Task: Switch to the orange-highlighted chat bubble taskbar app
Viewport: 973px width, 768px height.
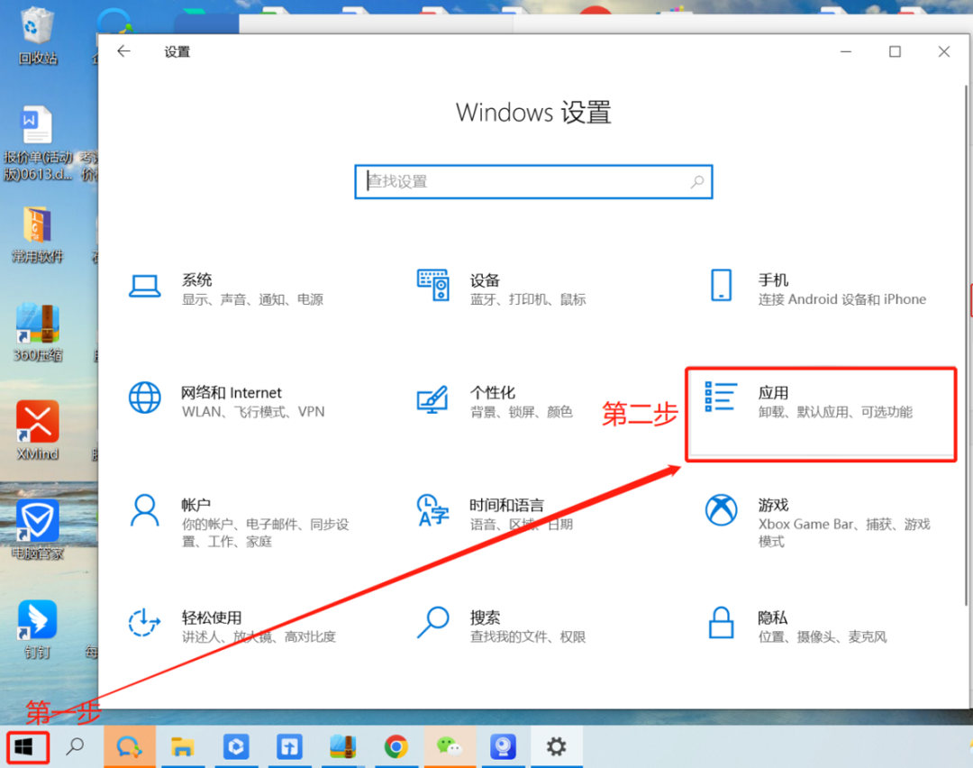Action: (x=129, y=746)
